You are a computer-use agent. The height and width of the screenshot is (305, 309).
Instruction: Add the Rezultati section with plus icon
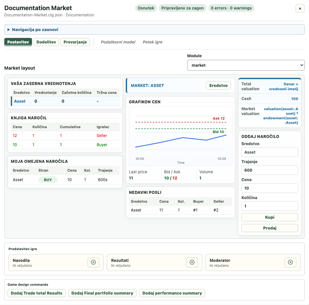pos(192,263)
